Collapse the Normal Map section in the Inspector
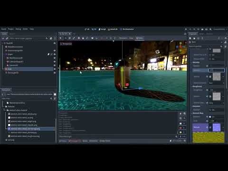228x171 pixels. [x=198, y=113]
